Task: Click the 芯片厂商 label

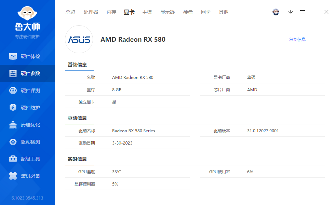Action: point(222,90)
